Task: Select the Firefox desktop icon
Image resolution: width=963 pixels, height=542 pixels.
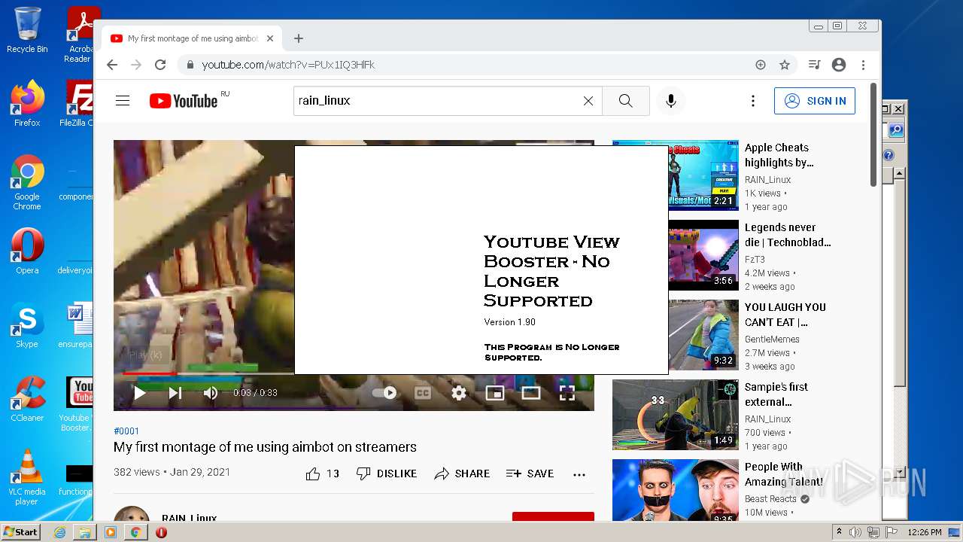Action: [27, 104]
